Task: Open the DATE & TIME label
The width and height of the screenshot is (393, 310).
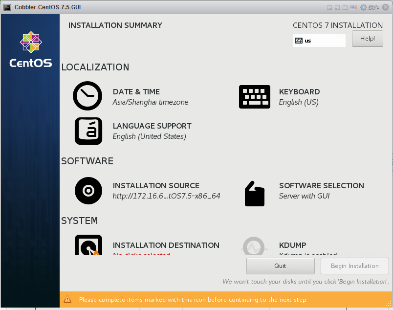Action: click(136, 92)
